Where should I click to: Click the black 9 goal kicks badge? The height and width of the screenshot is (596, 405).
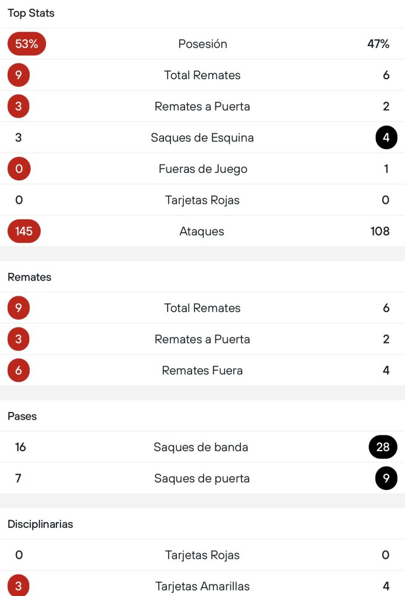coord(386,478)
